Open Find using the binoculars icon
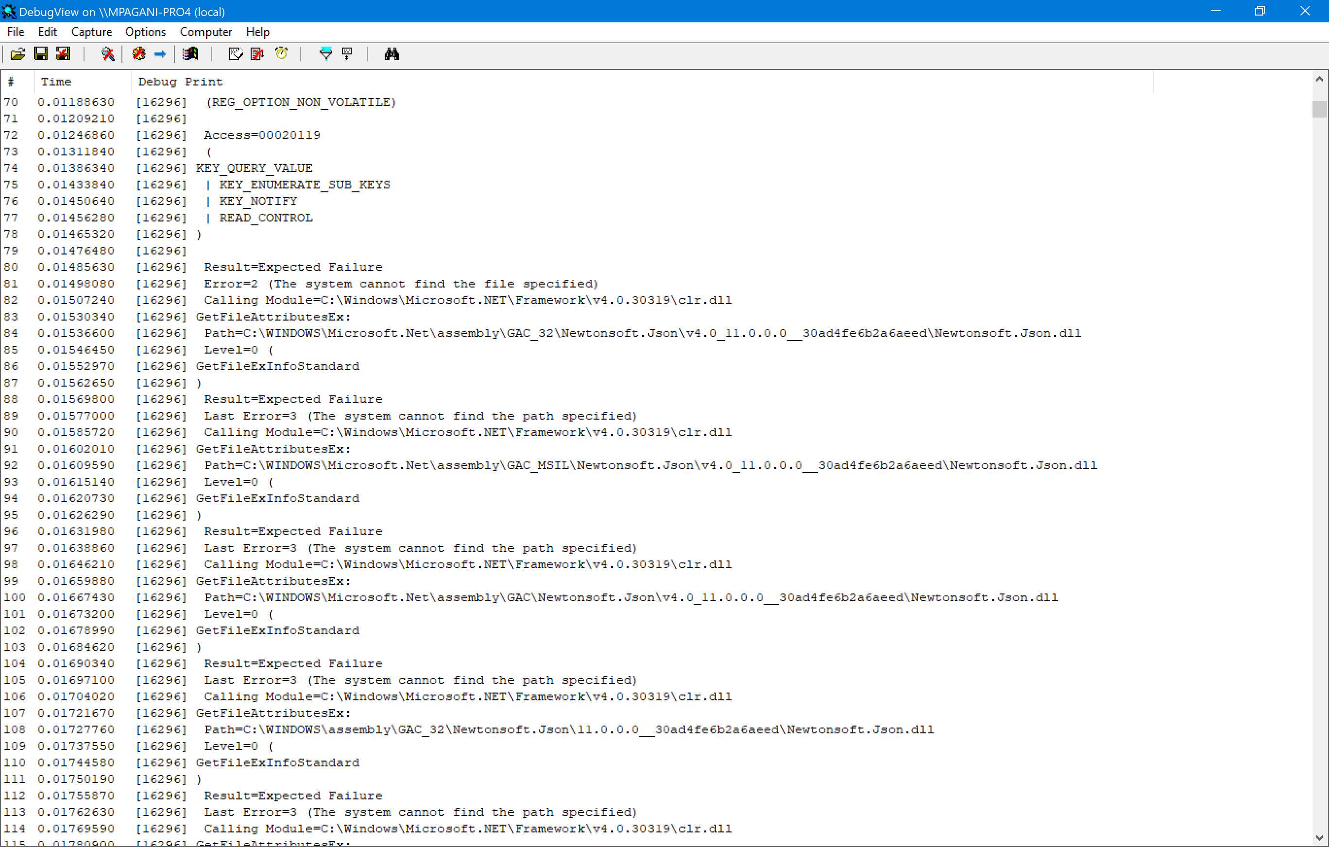The image size is (1329, 847). (x=392, y=53)
